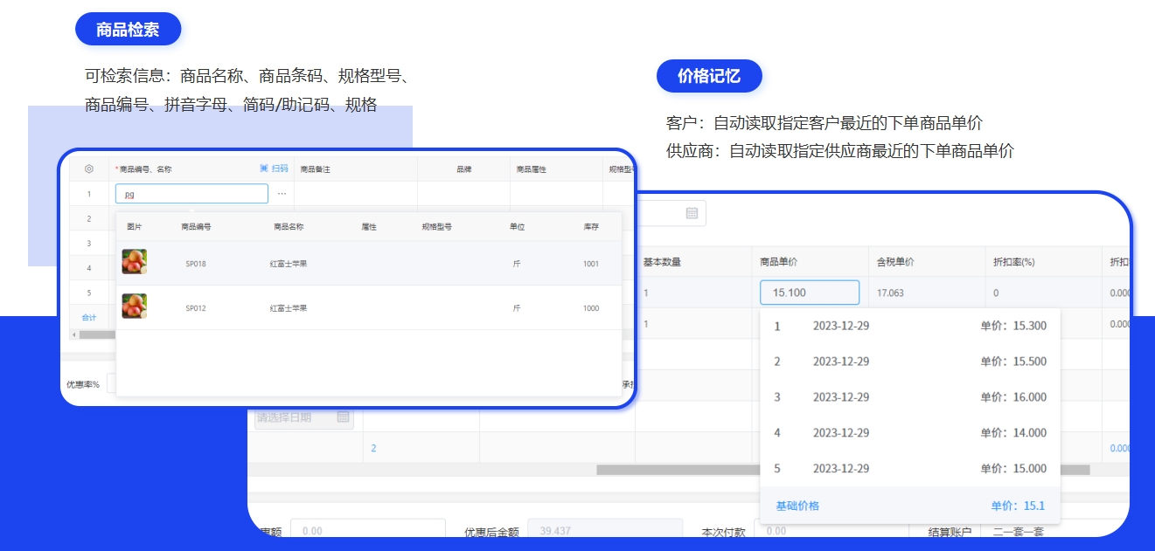1155x551 pixels.
Task: Choose price history entry with 单价 14.000
Action: point(910,433)
